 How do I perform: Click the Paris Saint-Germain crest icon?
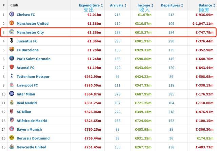coord(12,59)
